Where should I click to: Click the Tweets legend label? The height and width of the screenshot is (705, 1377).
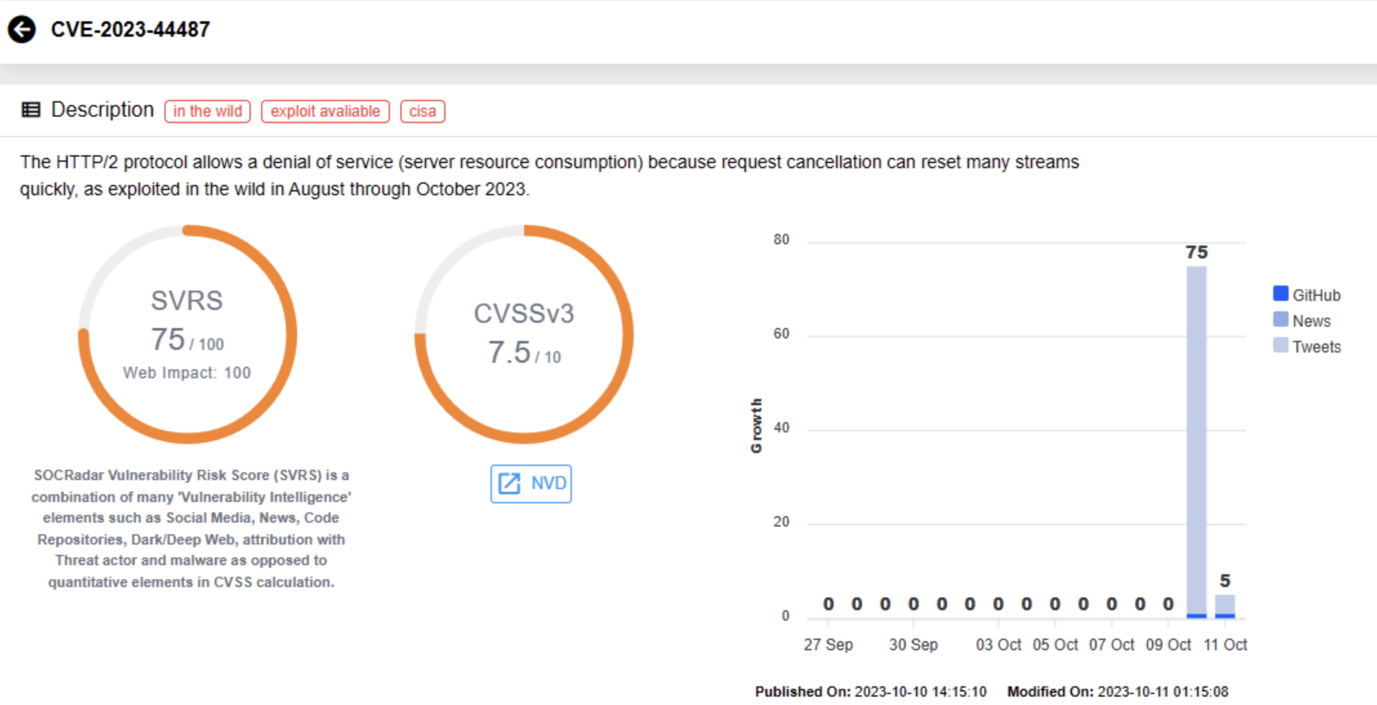tap(1316, 347)
